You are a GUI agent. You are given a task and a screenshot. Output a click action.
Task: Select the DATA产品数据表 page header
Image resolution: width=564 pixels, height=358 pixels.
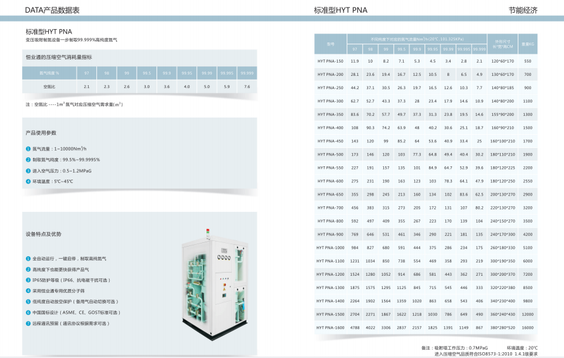(52, 11)
